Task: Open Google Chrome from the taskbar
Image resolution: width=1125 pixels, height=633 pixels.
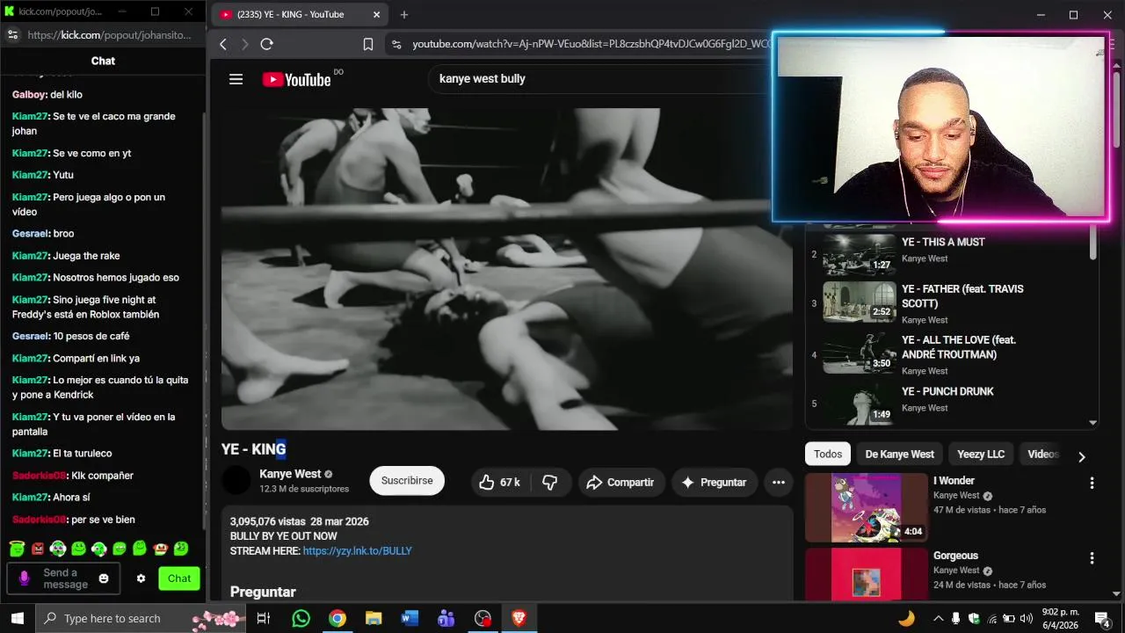Action: tap(337, 618)
